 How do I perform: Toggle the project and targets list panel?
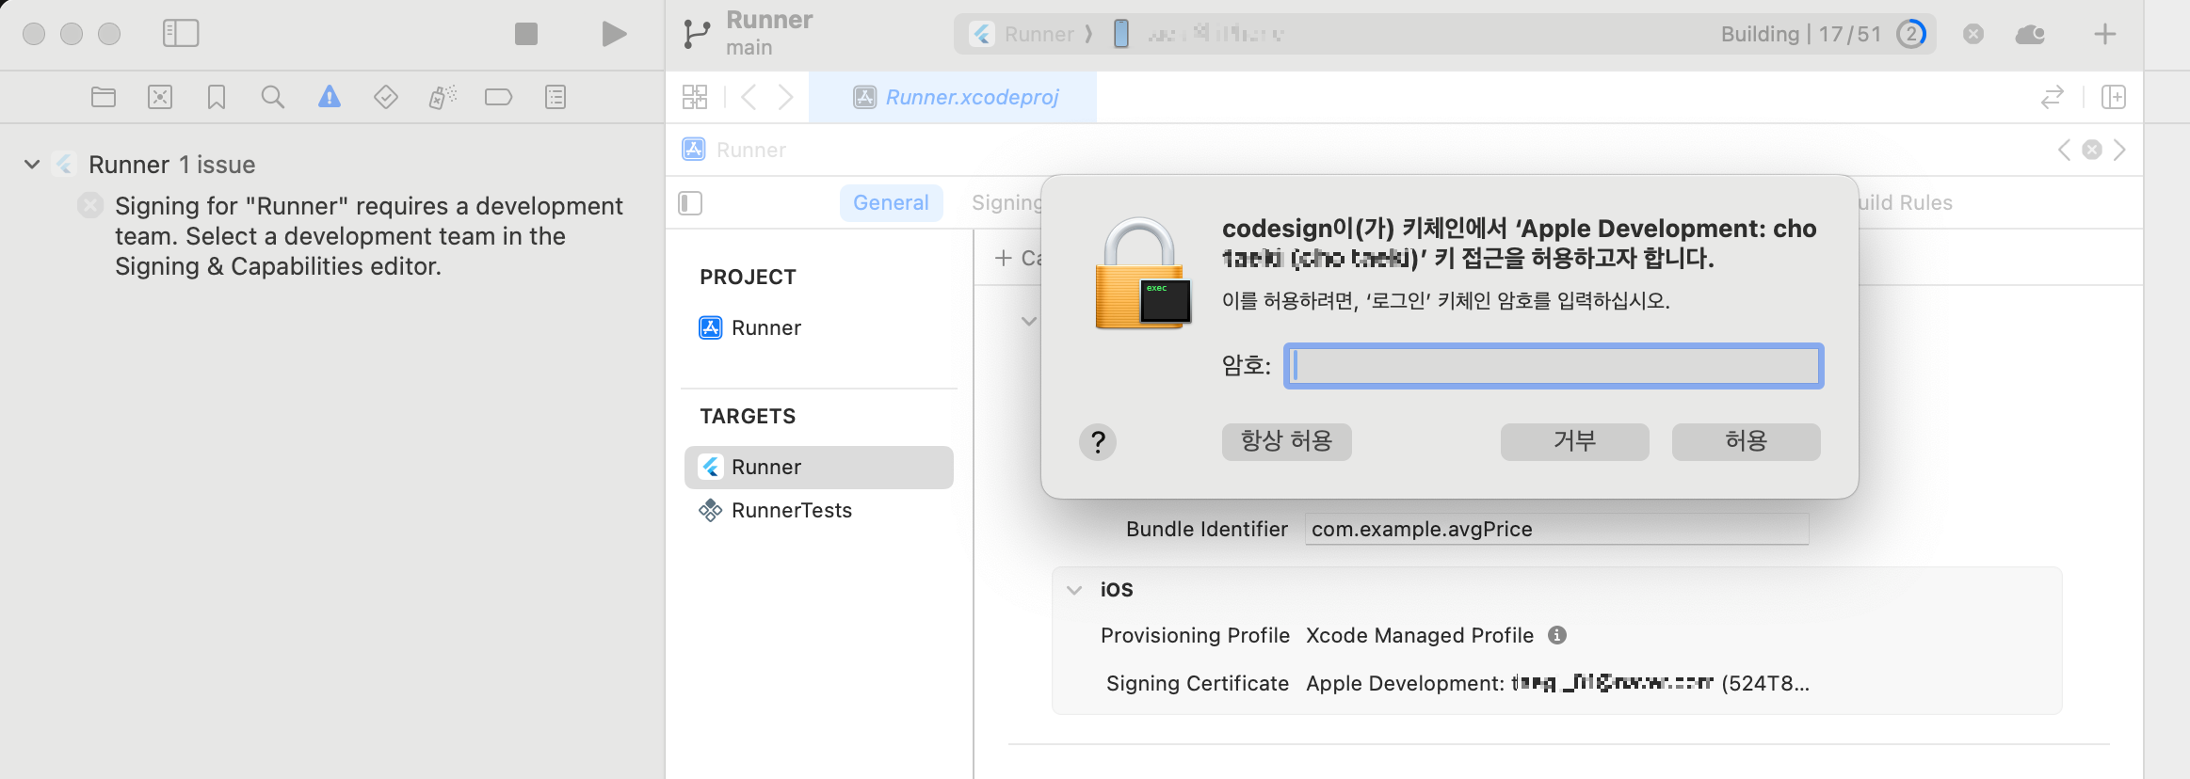coord(690,202)
